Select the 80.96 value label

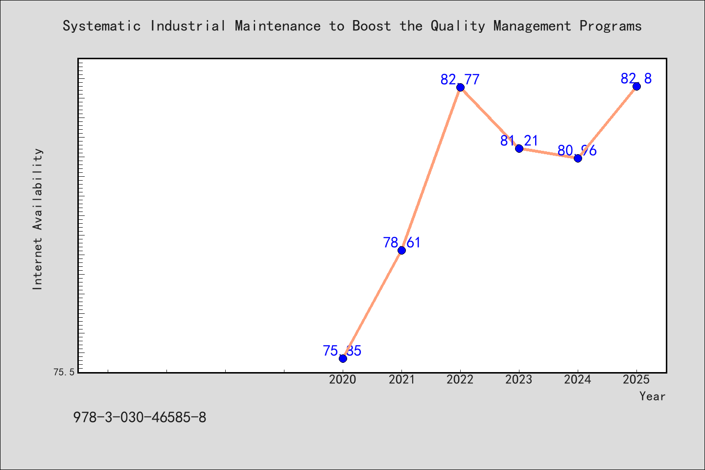[577, 150]
